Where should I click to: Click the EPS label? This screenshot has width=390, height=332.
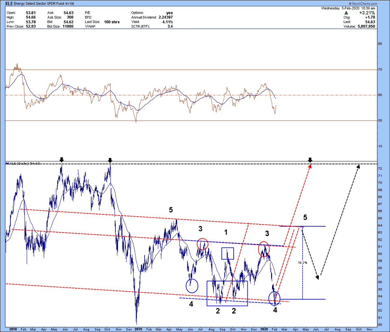tap(88, 18)
